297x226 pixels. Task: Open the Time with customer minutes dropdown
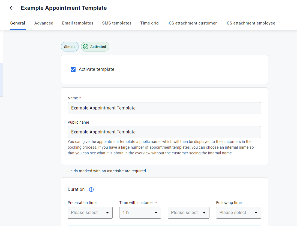pos(188,213)
